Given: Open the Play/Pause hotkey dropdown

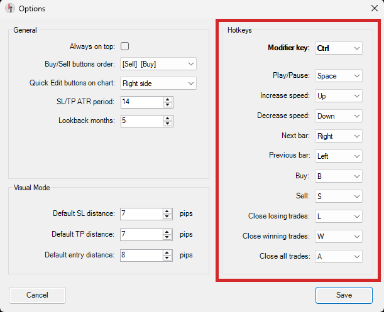Looking at the screenshot, I should click(x=339, y=76).
